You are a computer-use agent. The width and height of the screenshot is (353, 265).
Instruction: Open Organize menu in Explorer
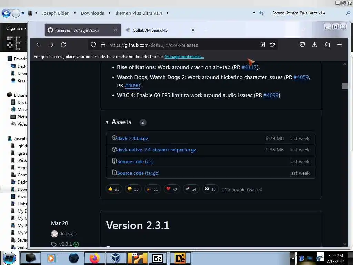(16, 28)
